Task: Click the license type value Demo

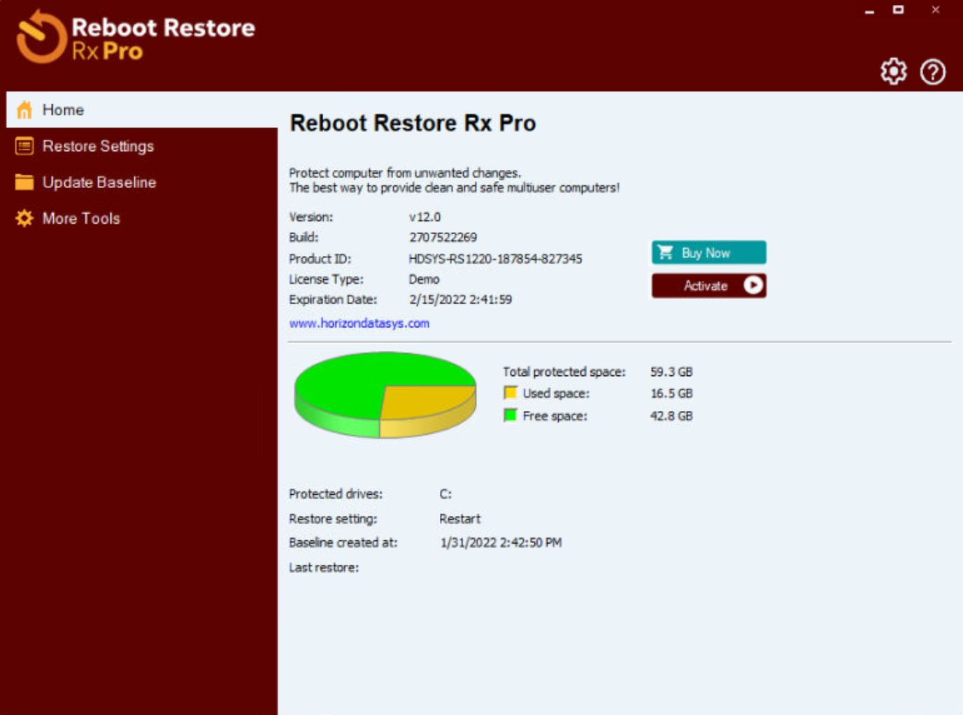Action: point(424,279)
